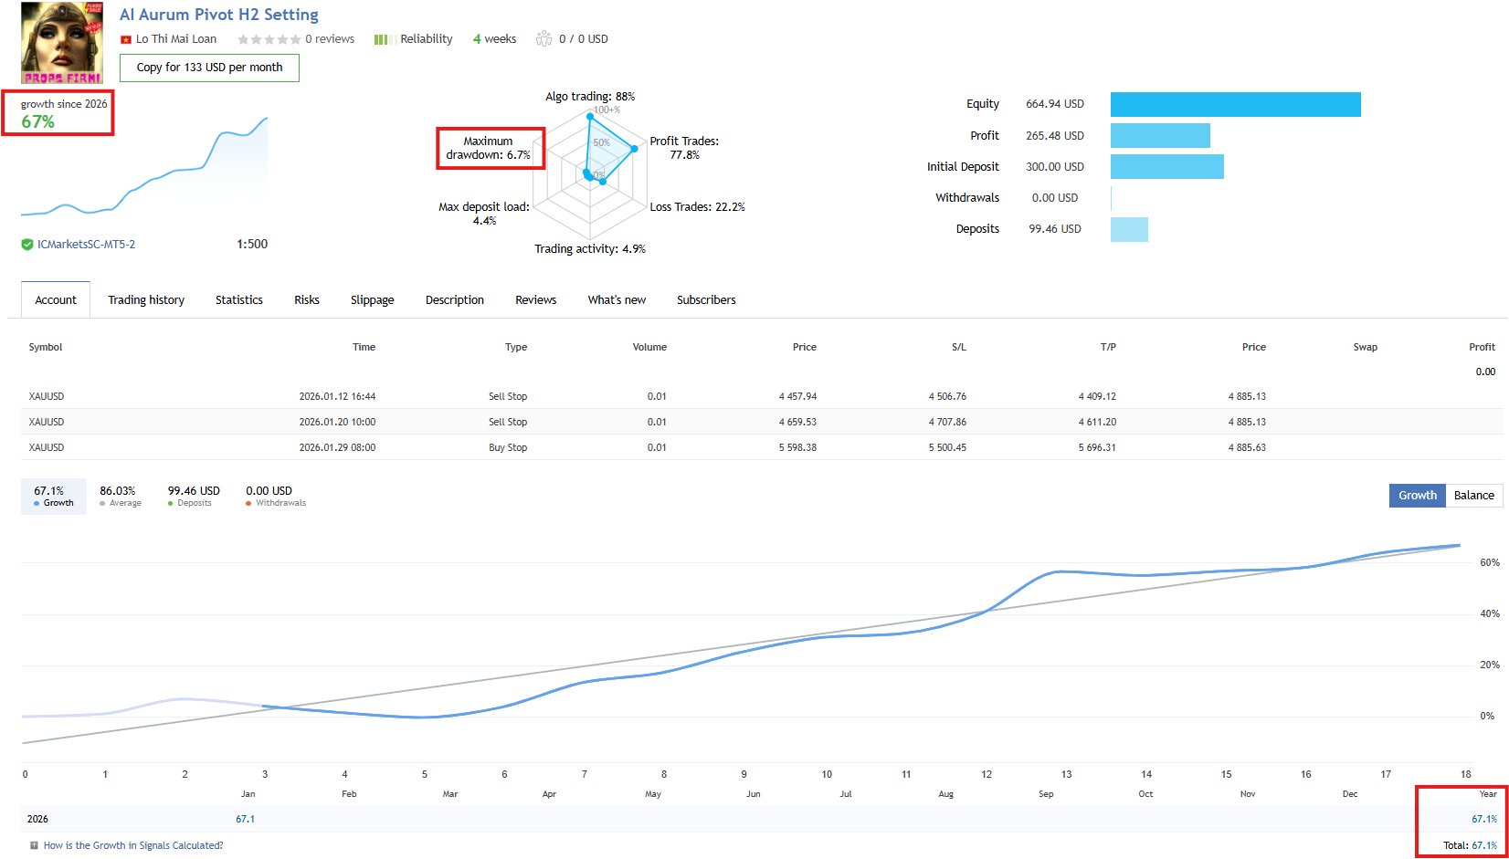Screen dimensions: 1509x859
Task: Click the 2026 Jan monthly value 67.1
Action: (x=246, y=819)
